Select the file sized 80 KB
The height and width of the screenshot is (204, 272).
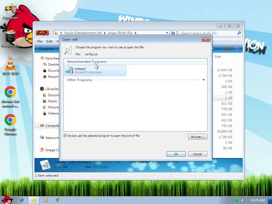227,148
